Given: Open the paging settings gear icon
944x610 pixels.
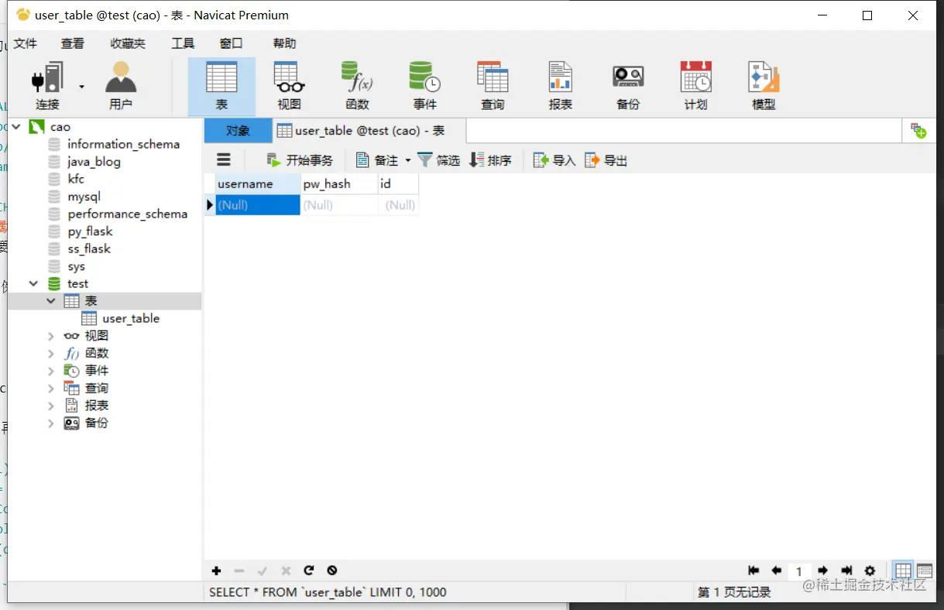Looking at the screenshot, I should [x=870, y=571].
